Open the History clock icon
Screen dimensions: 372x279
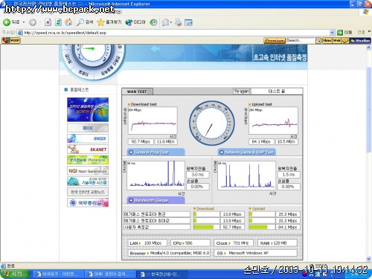tap(153, 22)
